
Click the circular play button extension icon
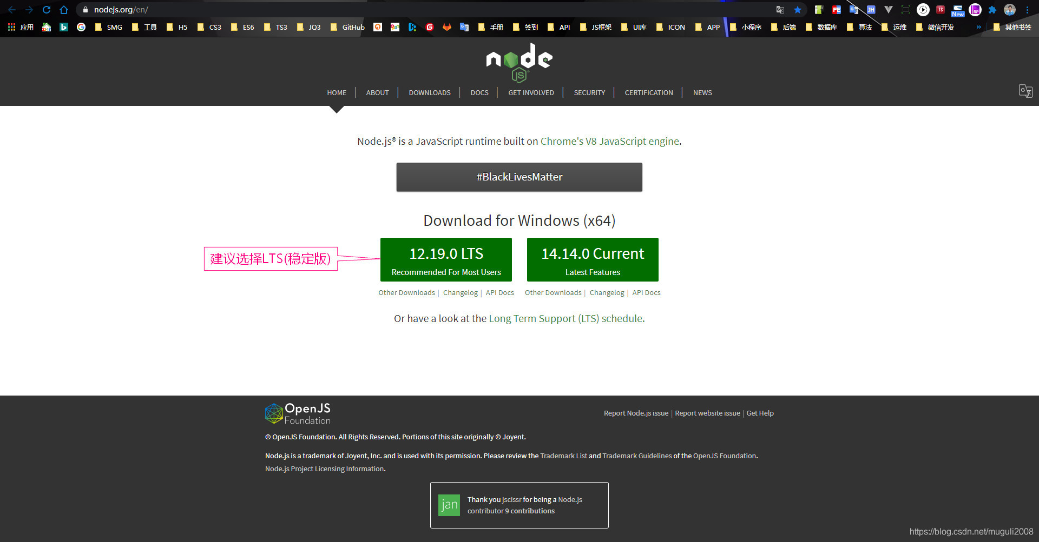(923, 10)
